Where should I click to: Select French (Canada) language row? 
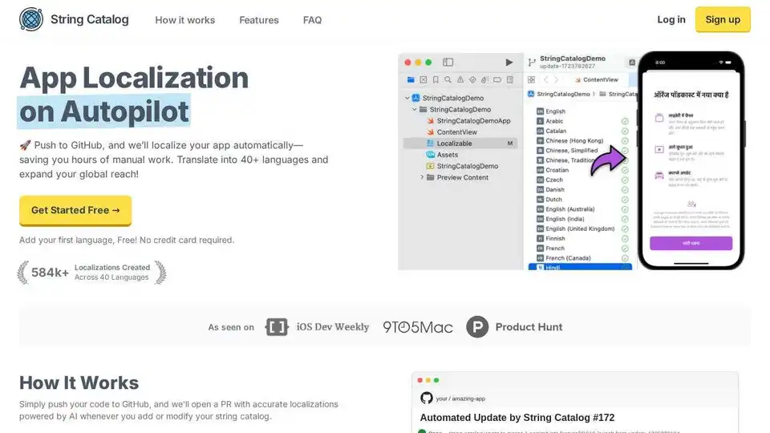click(563, 258)
